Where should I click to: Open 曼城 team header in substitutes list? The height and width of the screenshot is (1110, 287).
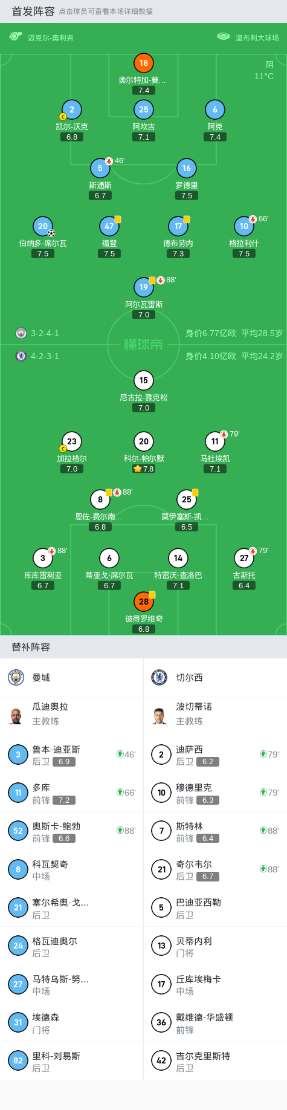pyautogui.click(x=72, y=677)
